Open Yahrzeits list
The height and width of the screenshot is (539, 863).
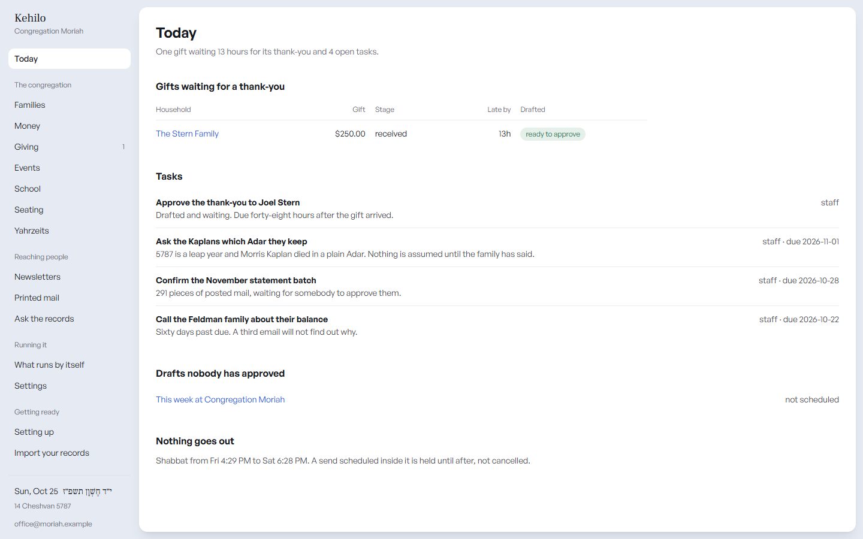pos(70,231)
